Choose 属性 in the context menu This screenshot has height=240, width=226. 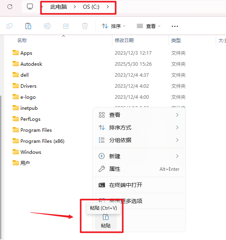[139, 169]
